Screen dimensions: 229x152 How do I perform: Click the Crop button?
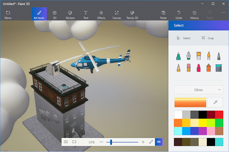[208, 38]
